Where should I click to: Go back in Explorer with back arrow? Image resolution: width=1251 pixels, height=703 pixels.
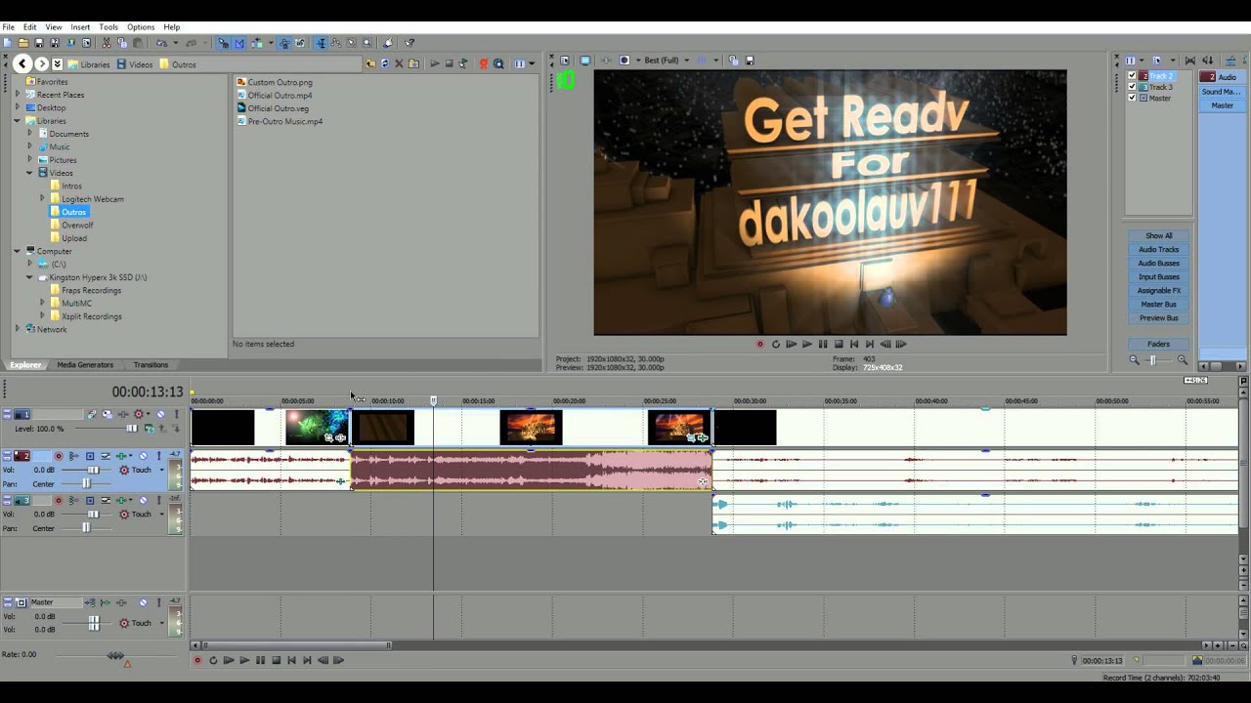pyautogui.click(x=22, y=63)
